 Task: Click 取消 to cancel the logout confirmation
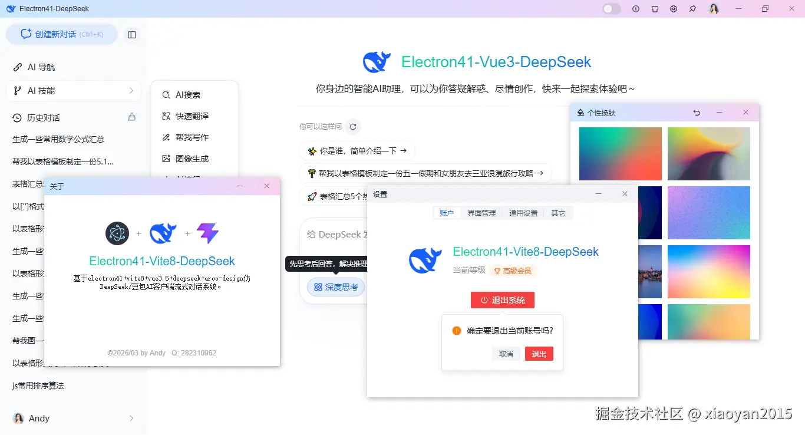506,354
